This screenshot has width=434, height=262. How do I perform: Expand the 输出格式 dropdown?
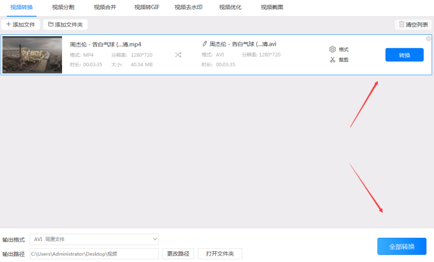[x=94, y=239]
